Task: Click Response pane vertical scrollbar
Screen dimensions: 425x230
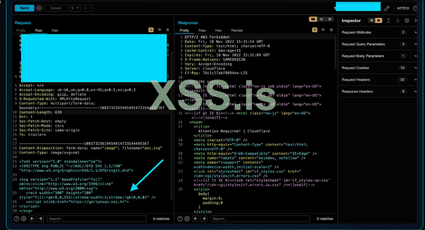Action: tap(335, 52)
